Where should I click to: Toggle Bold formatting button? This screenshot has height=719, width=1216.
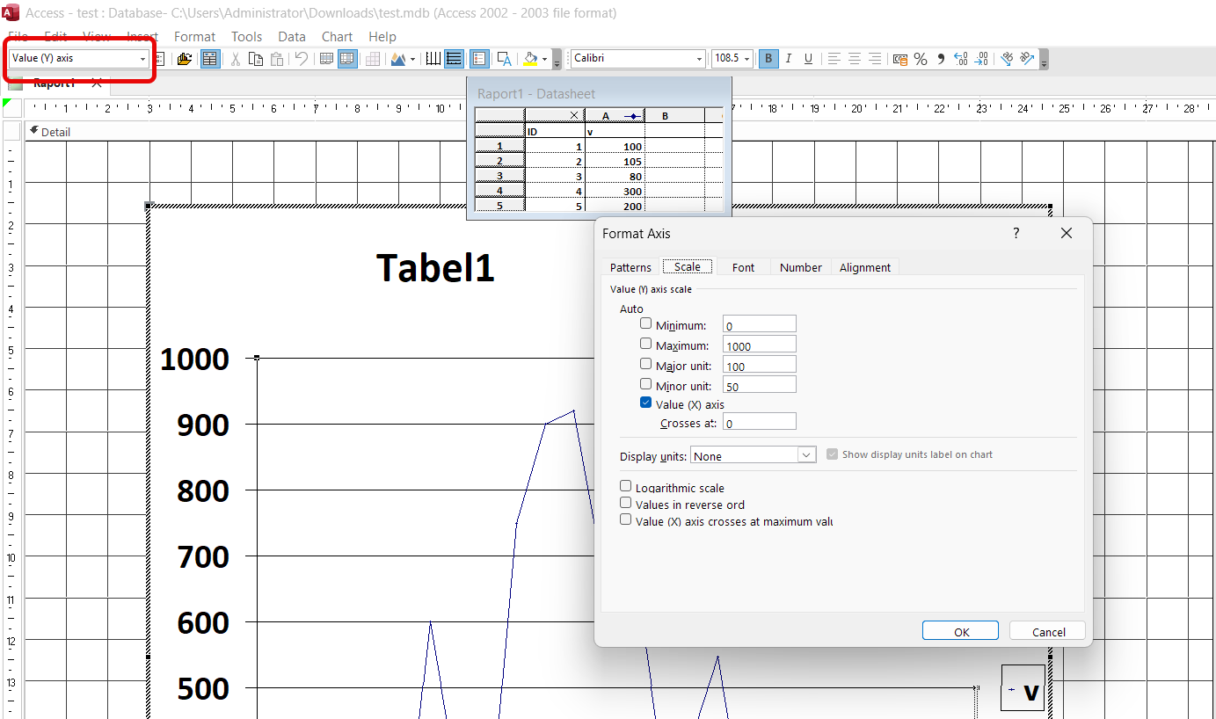coord(768,59)
